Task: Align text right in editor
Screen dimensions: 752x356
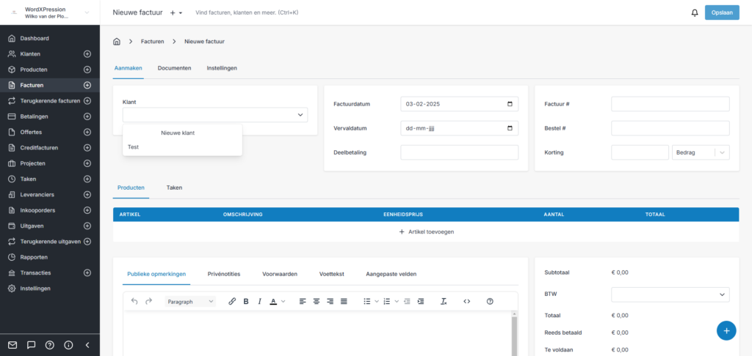Action: (330, 302)
